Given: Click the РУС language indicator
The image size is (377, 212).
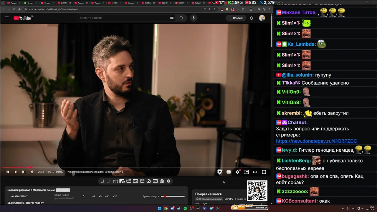Looking at the screenshot, I should [x=353, y=208].
